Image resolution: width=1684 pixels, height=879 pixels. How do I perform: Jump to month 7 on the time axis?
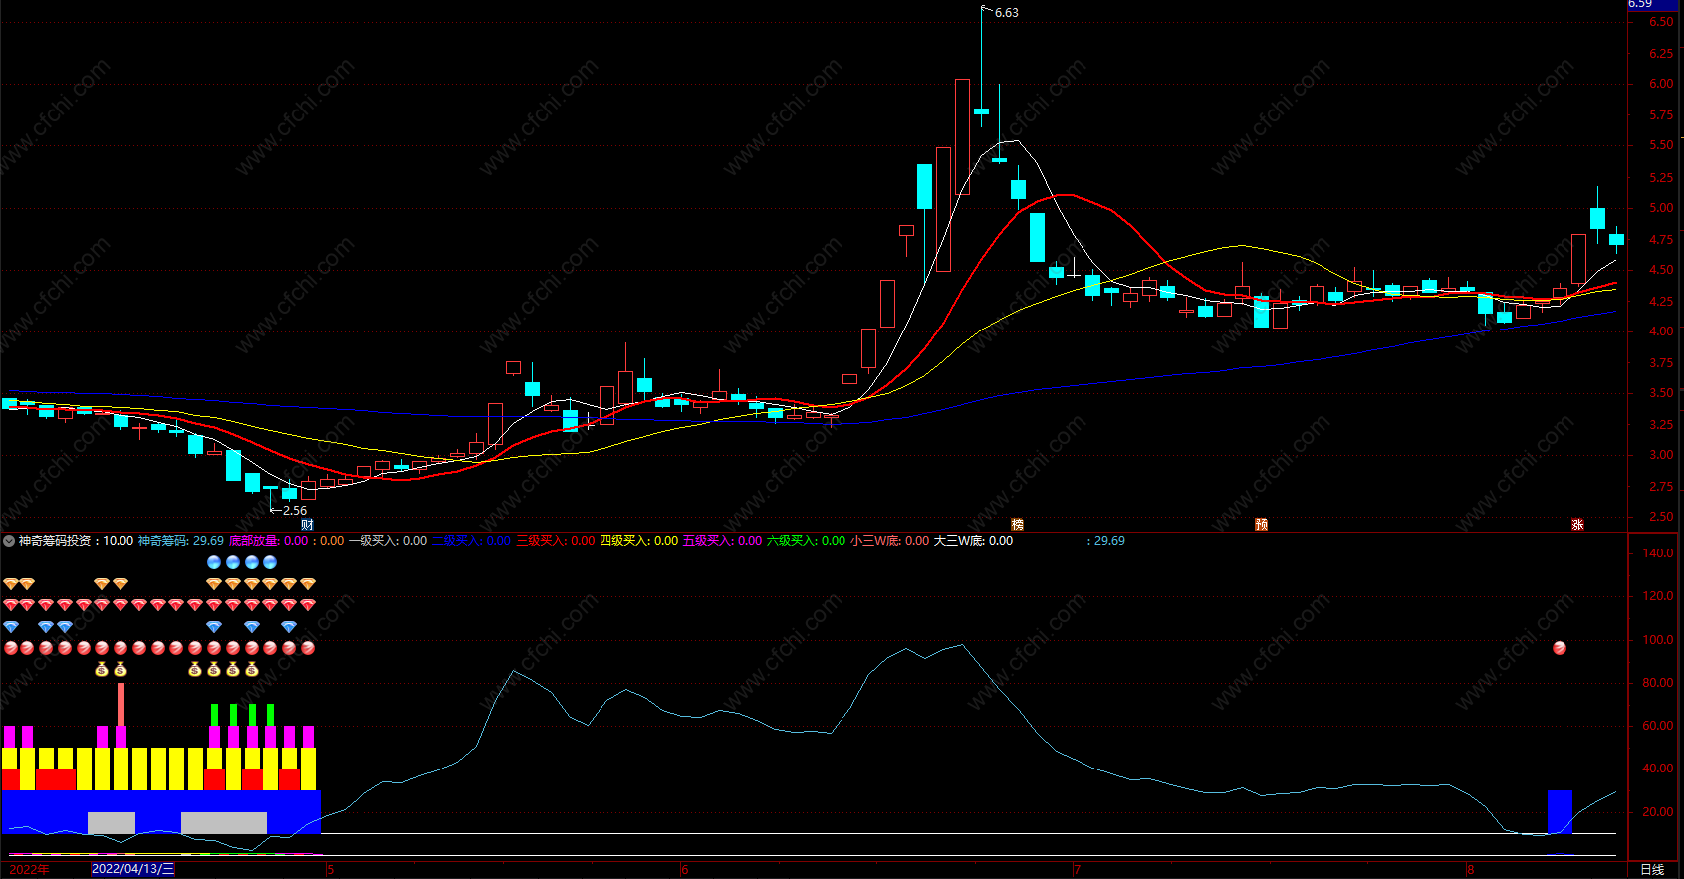pyautogui.click(x=1077, y=870)
